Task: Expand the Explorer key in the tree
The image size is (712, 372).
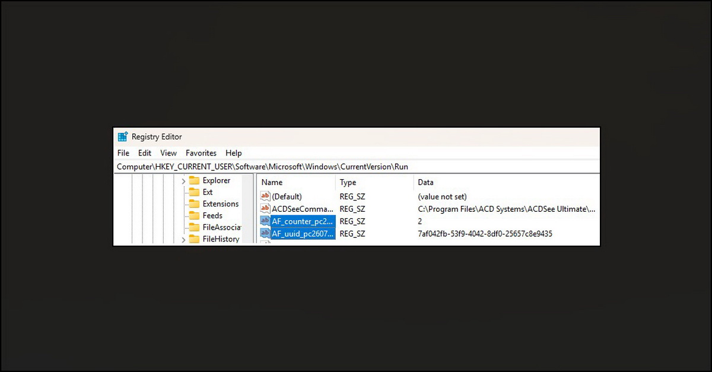Action: point(183,181)
